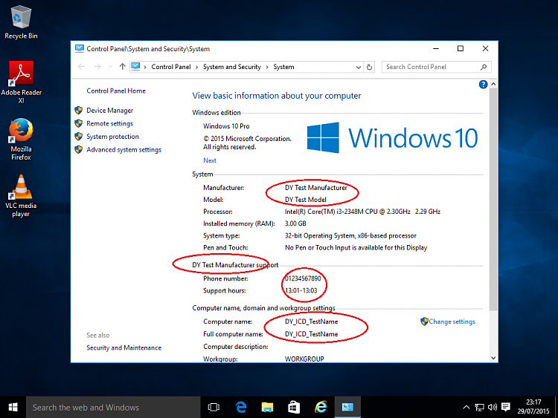Screen dimensions: 558x418
Task: Click the shield icon beside Advanced system settings
Action: [79, 149]
